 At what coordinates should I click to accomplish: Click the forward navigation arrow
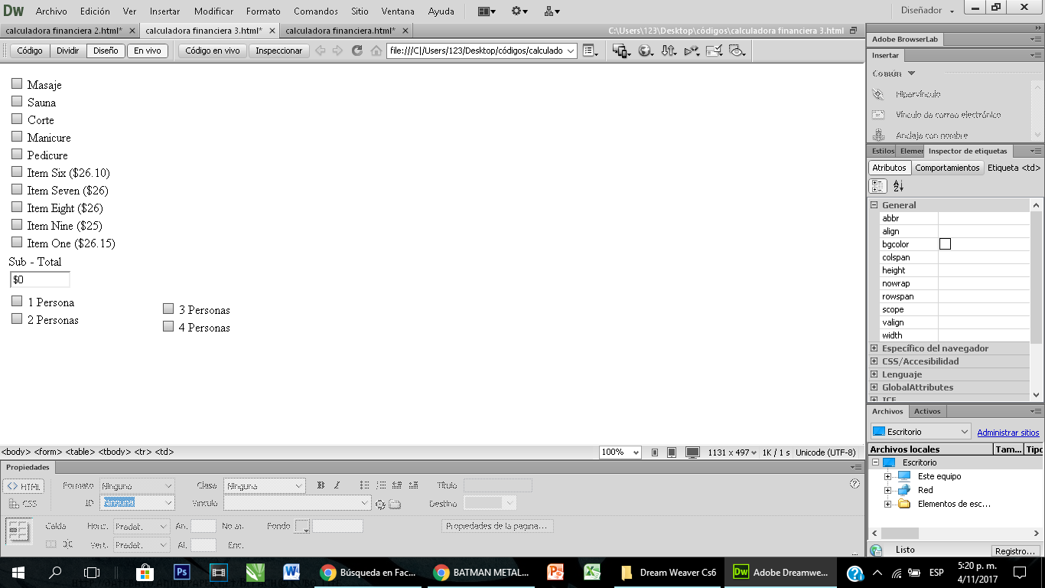(x=337, y=51)
